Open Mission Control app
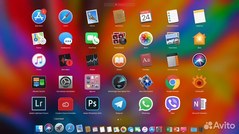 (39, 82)
